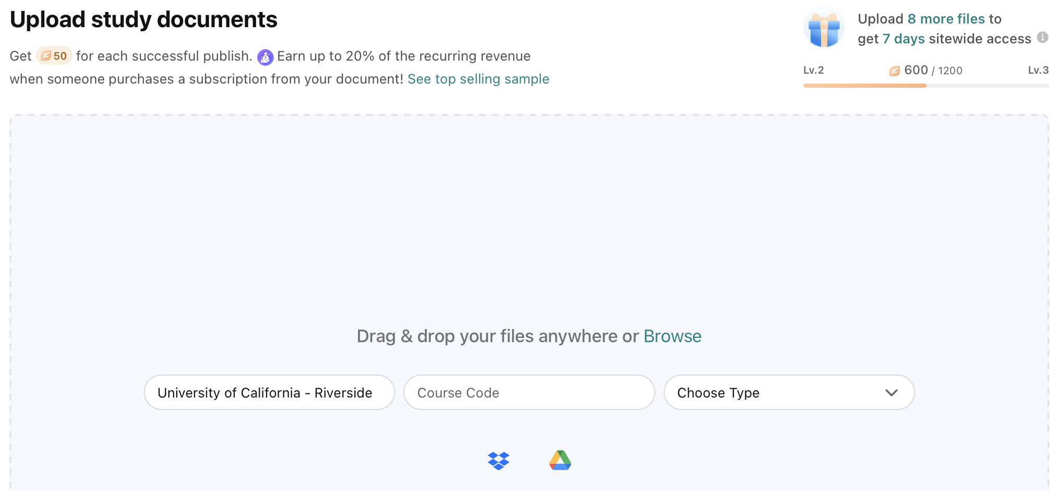1063x491 pixels.
Task: Focus the Course Code input field
Action: pyautogui.click(x=529, y=392)
